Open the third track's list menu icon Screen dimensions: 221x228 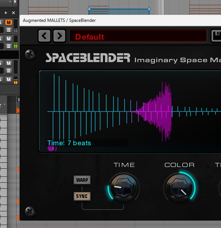(9, 70)
